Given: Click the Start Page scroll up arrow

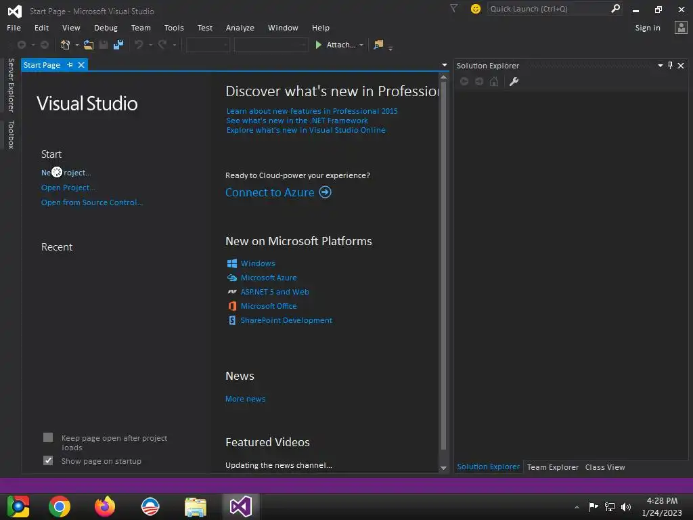Looking at the screenshot, I should click(443, 77).
